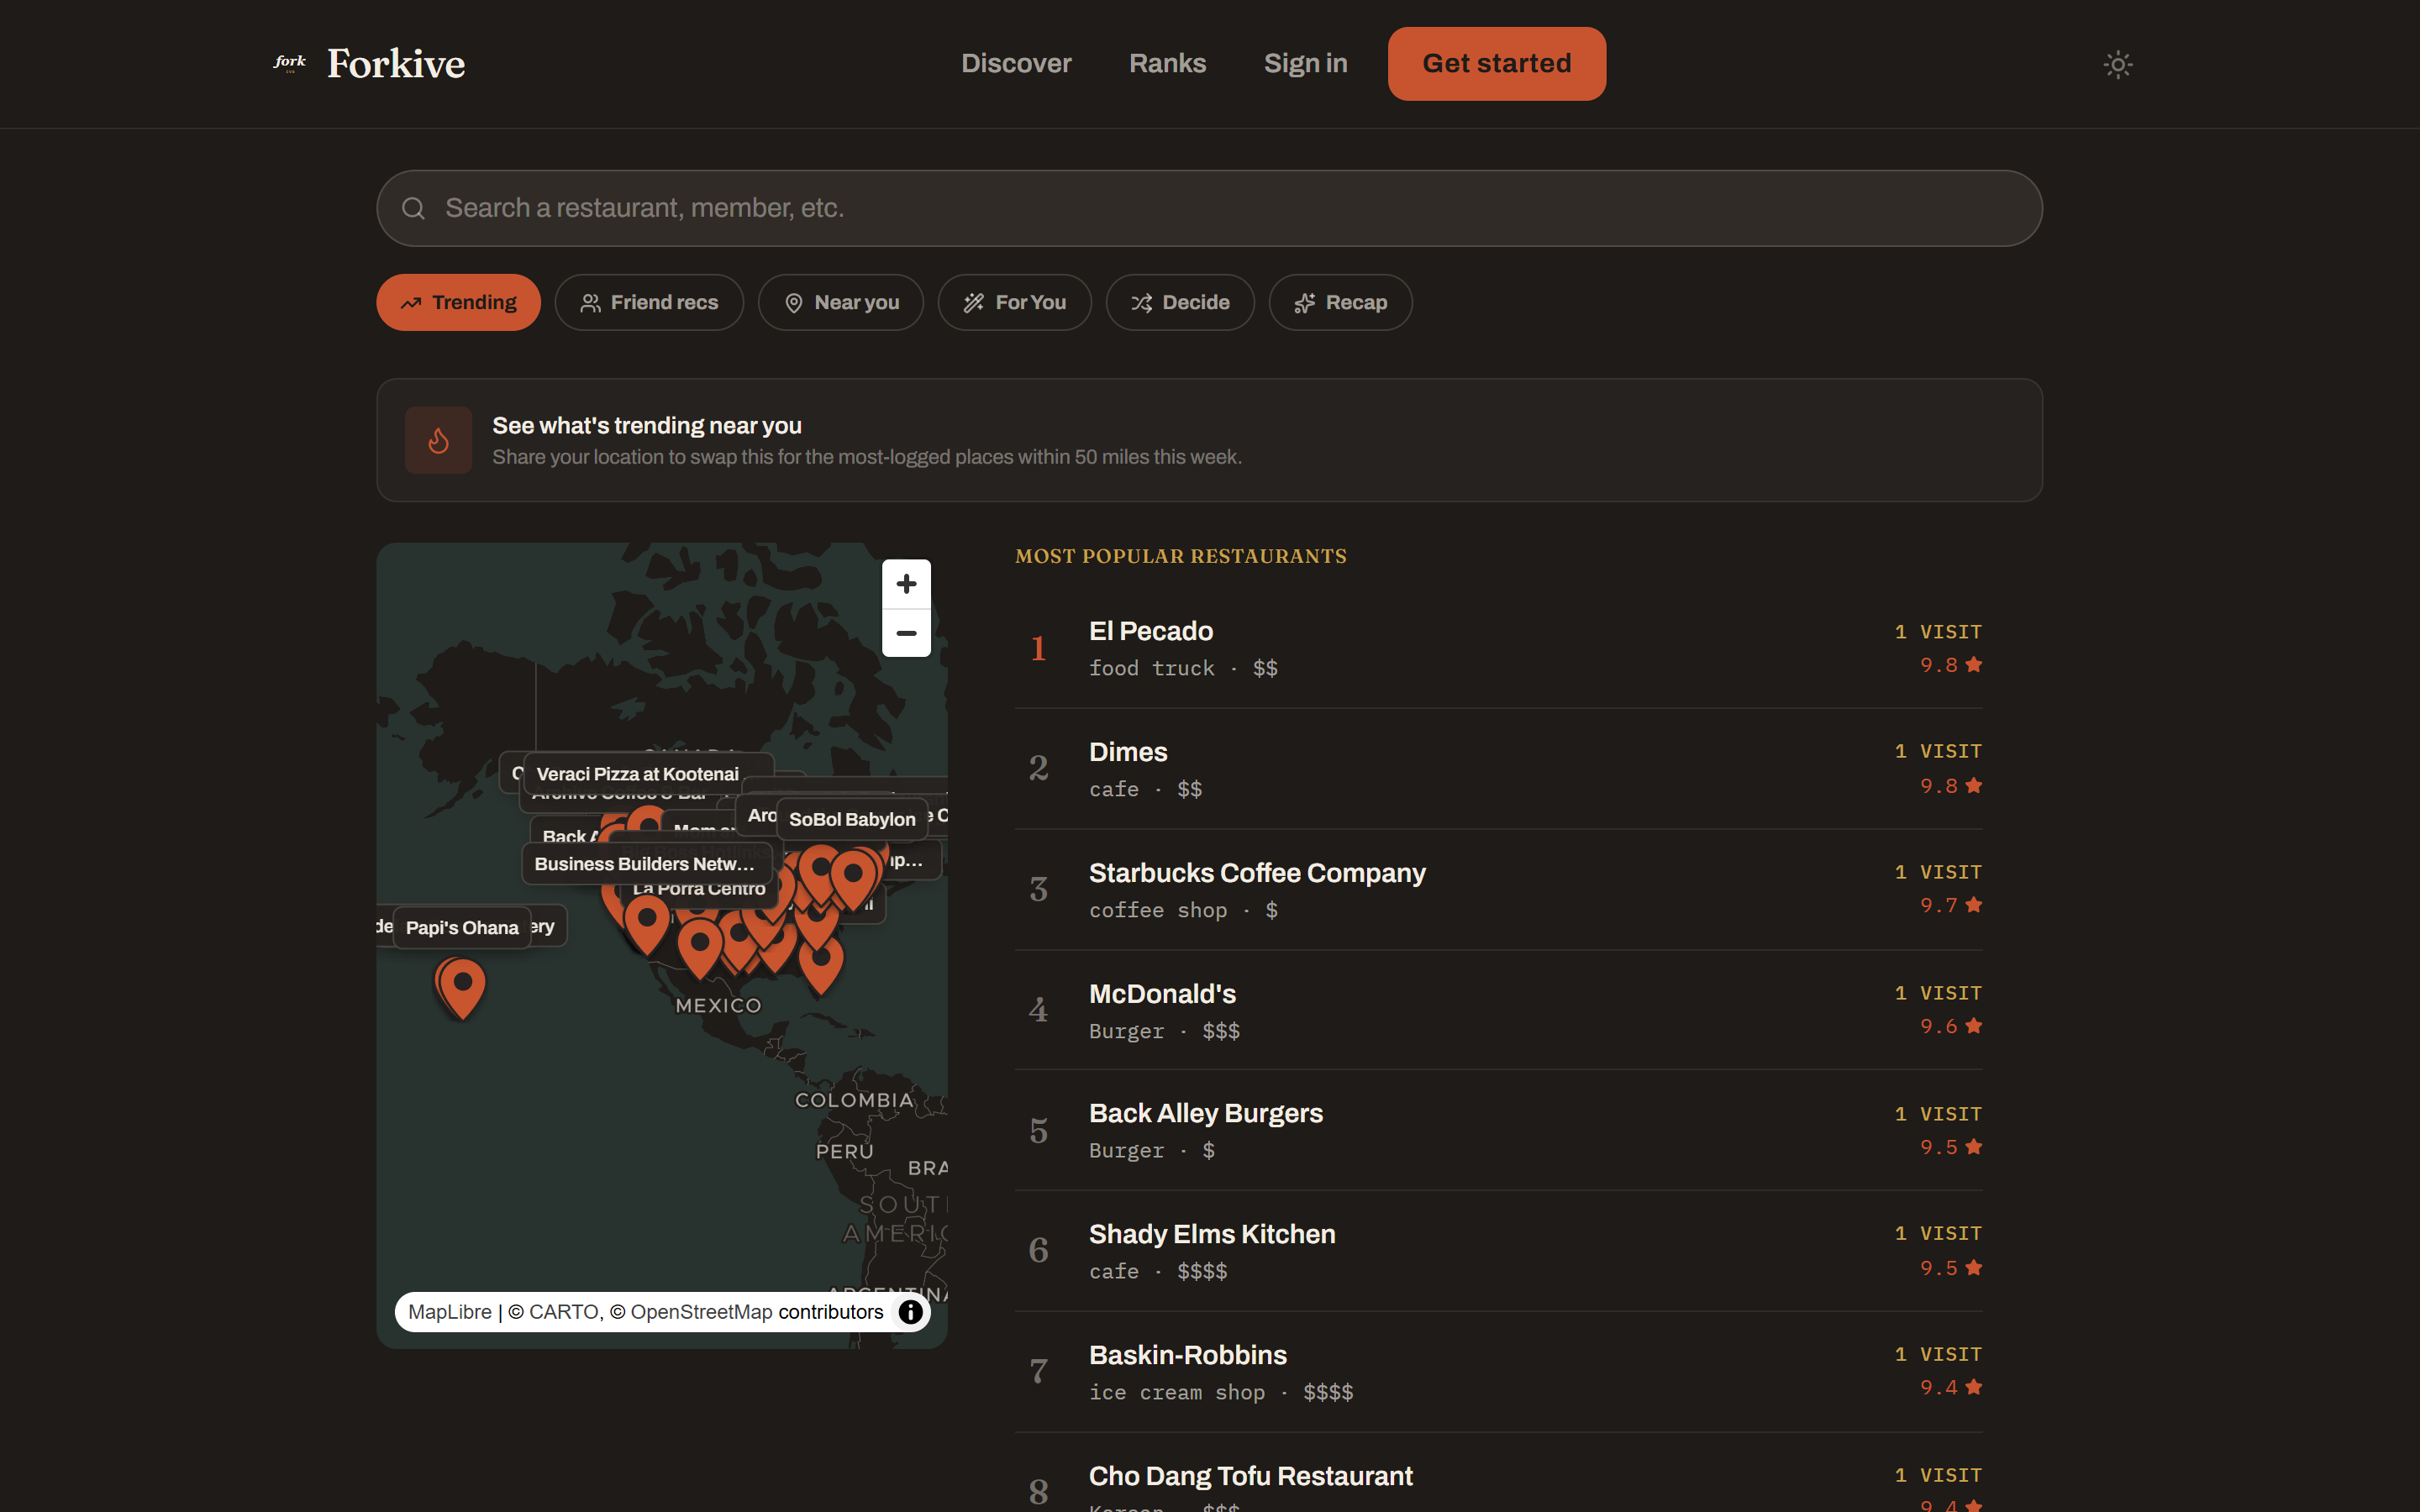The height and width of the screenshot is (1512, 2420).
Task: Open El Pecado restaurant entry
Action: [1498, 648]
